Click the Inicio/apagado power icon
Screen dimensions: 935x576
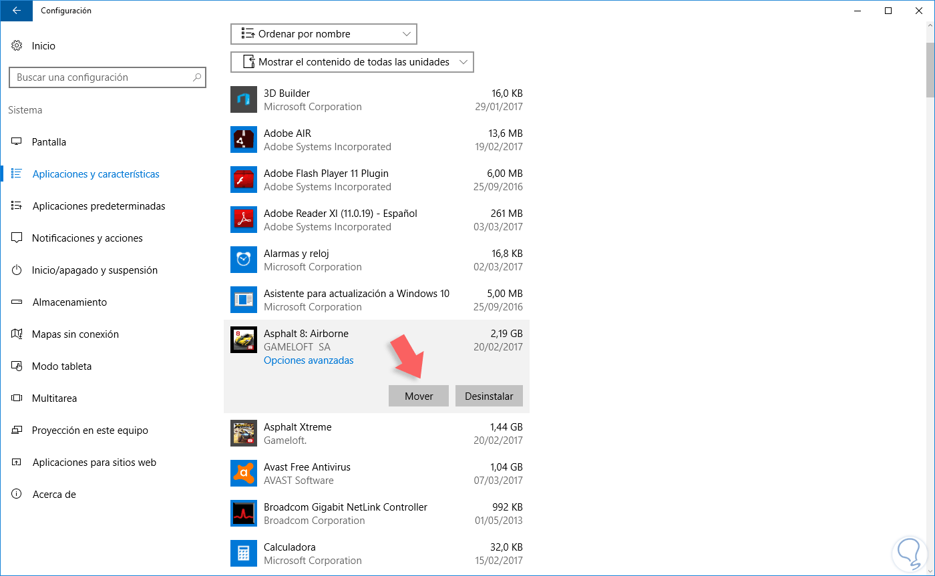(17, 270)
